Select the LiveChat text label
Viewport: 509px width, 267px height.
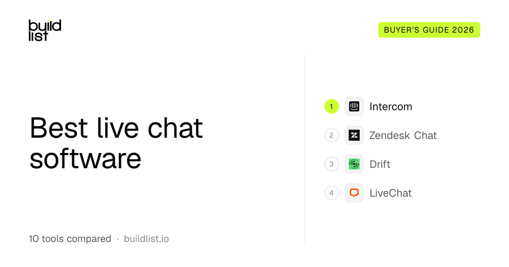coord(391,193)
